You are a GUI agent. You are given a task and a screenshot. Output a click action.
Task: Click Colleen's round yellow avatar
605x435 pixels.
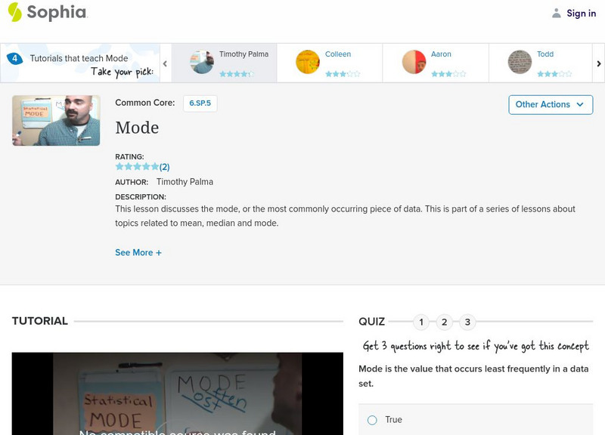pyautogui.click(x=308, y=62)
